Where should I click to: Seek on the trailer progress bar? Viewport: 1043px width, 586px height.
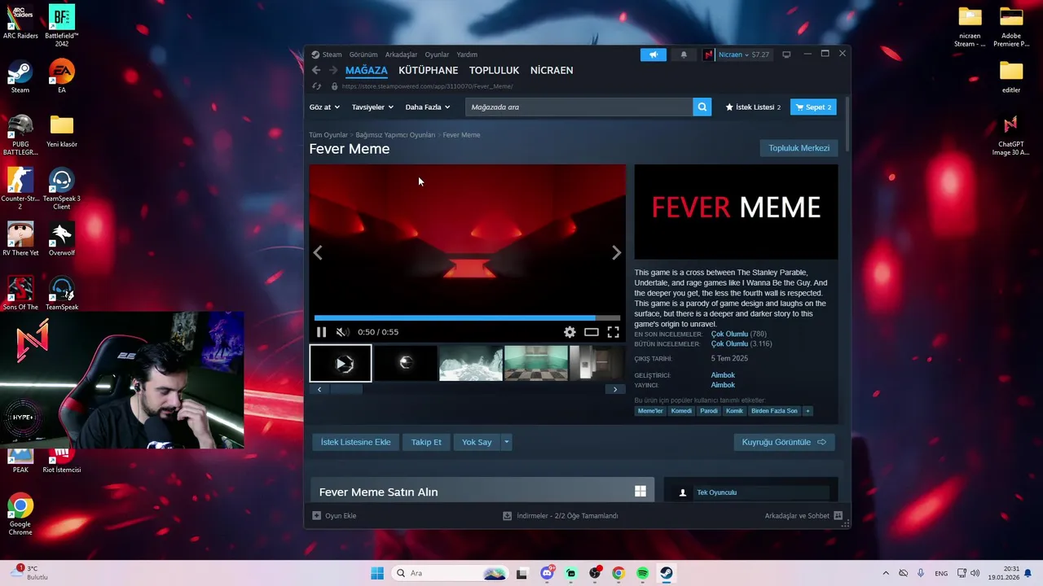point(467,317)
